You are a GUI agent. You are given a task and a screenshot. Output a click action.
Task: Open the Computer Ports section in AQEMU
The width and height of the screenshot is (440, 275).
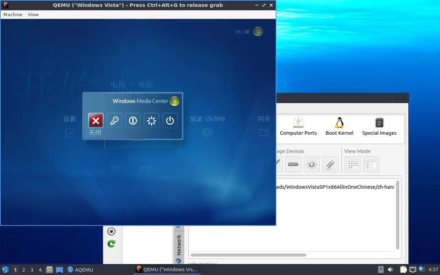point(298,126)
